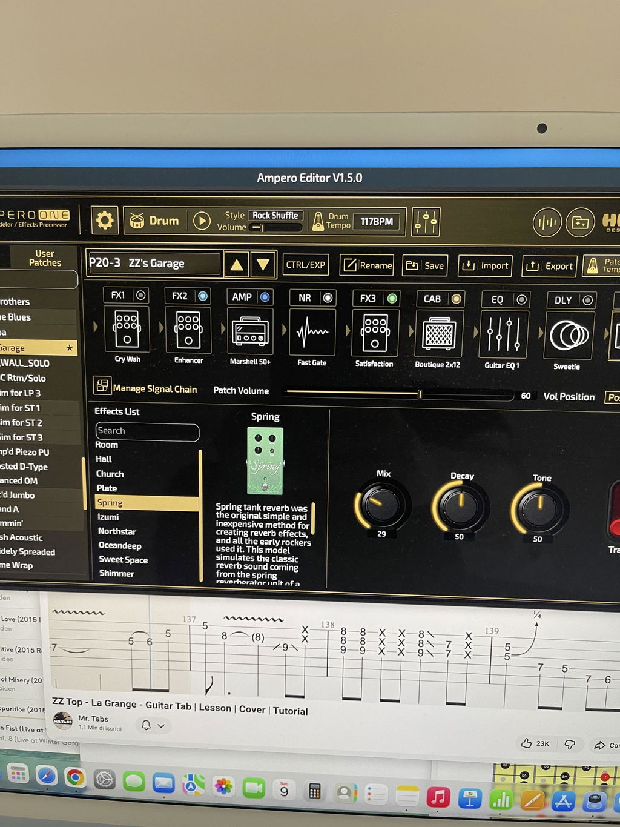Image resolution: width=620 pixels, height=827 pixels.
Task: Select the Satisfaction pedal in FX3
Action: click(375, 333)
